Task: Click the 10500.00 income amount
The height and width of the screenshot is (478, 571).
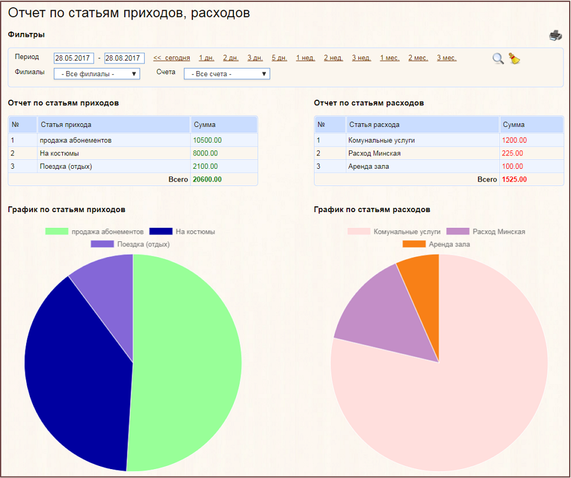Action: click(x=207, y=140)
